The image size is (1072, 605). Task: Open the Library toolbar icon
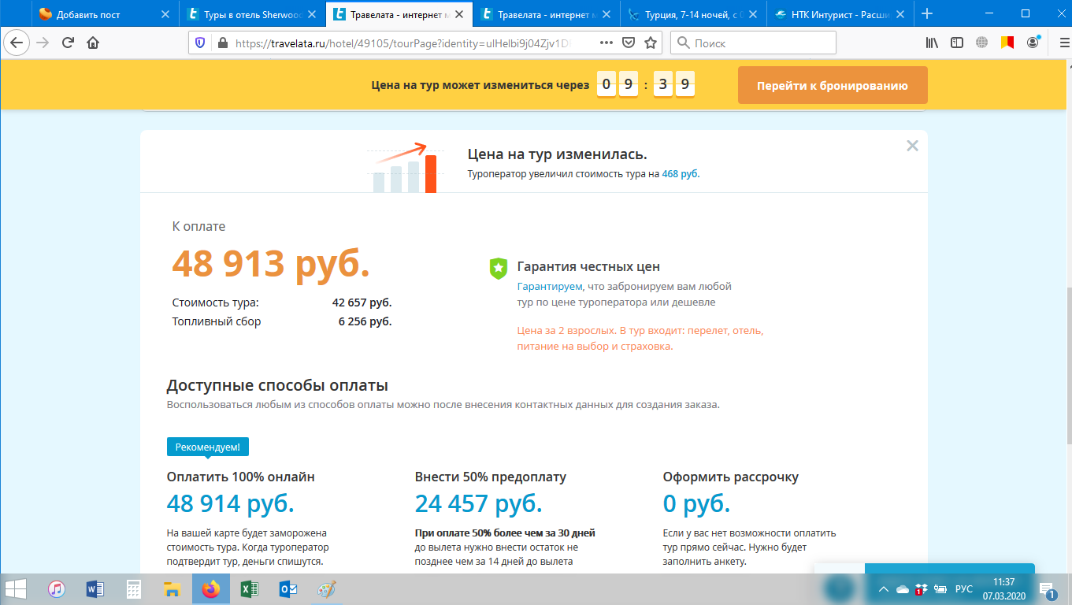[933, 43]
